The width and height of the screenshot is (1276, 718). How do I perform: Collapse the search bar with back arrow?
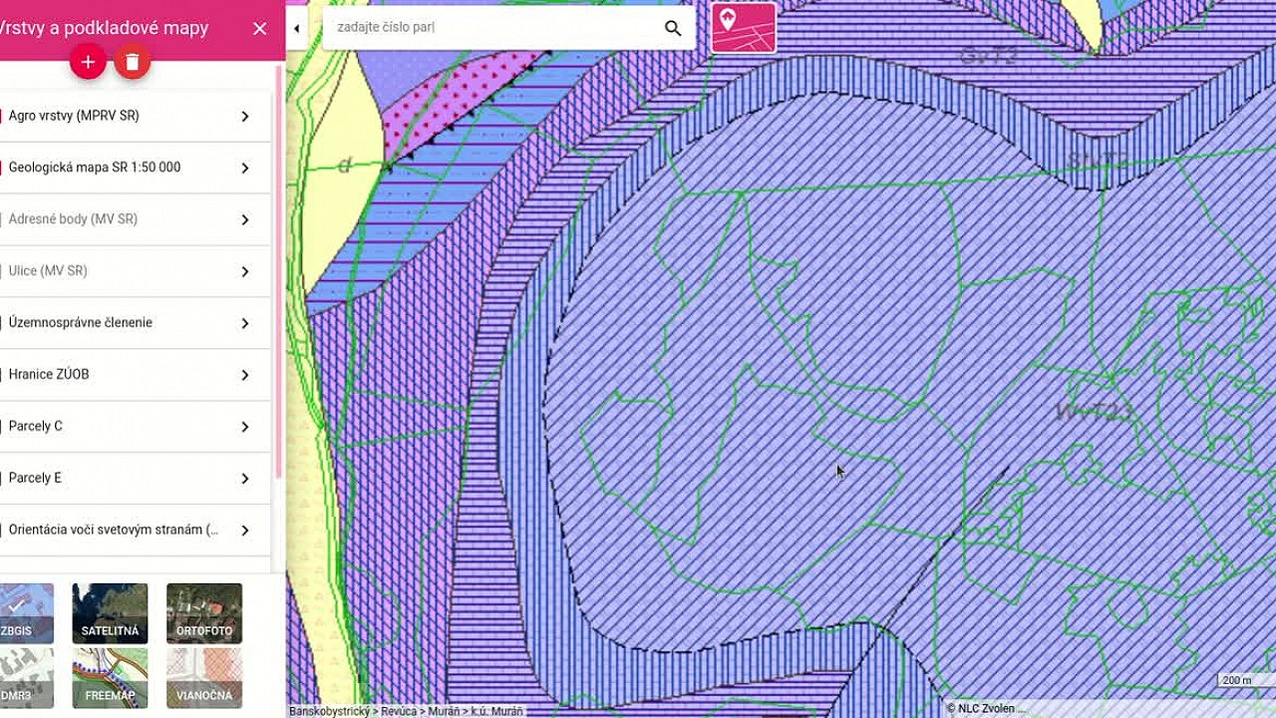(295, 27)
